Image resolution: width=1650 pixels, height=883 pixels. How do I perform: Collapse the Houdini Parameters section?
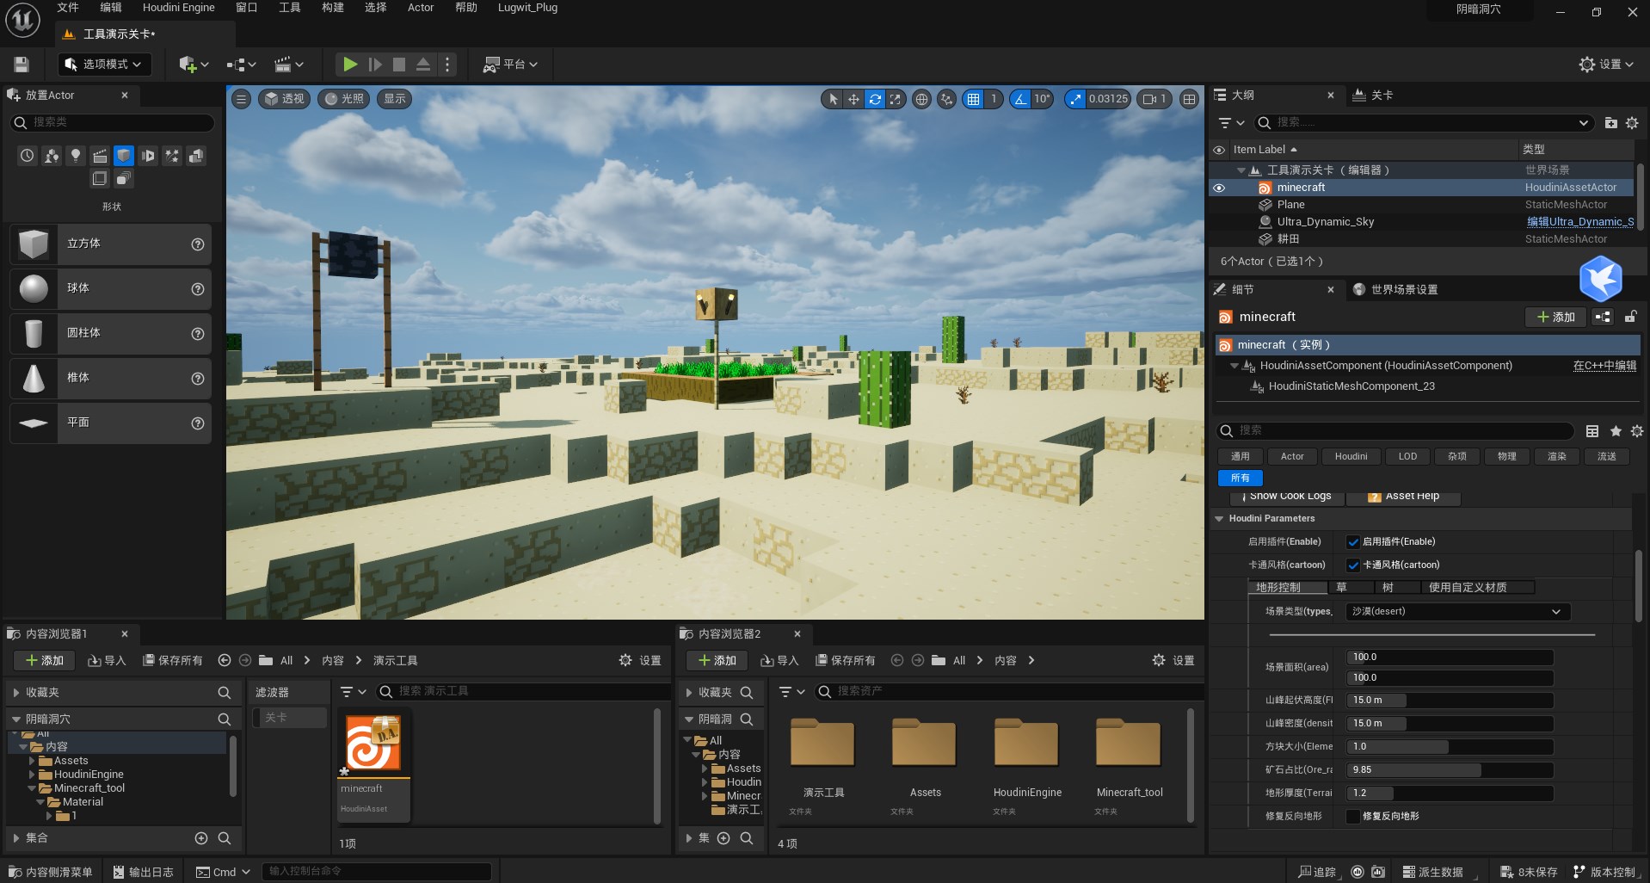(1219, 519)
